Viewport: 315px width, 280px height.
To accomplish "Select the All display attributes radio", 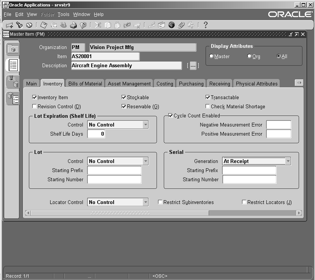I will [279, 56].
